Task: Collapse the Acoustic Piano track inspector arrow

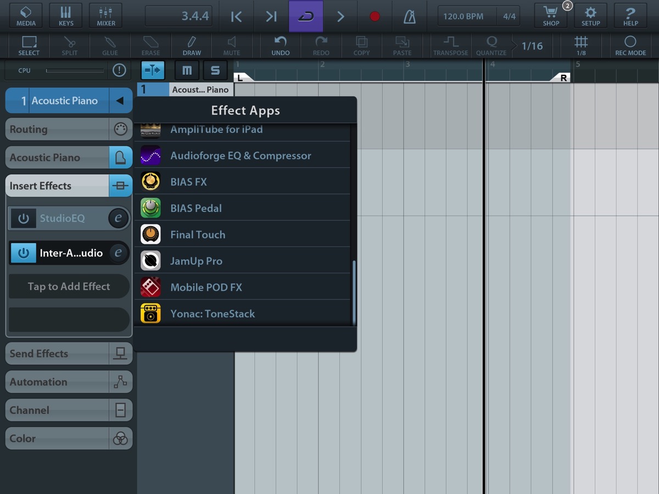Action: coord(120,101)
